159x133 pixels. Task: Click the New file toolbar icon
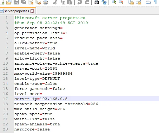[2, 2]
